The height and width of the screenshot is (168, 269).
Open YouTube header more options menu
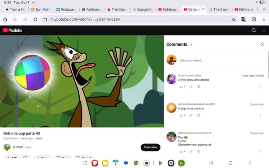(264, 30)
